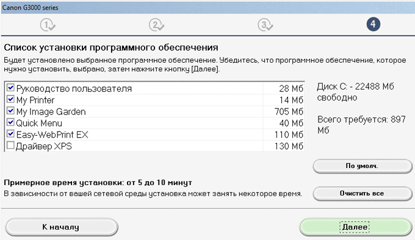The image size is (415, 240).
Task: Click the step 1 completed icon
Action: tap(48, 26)
